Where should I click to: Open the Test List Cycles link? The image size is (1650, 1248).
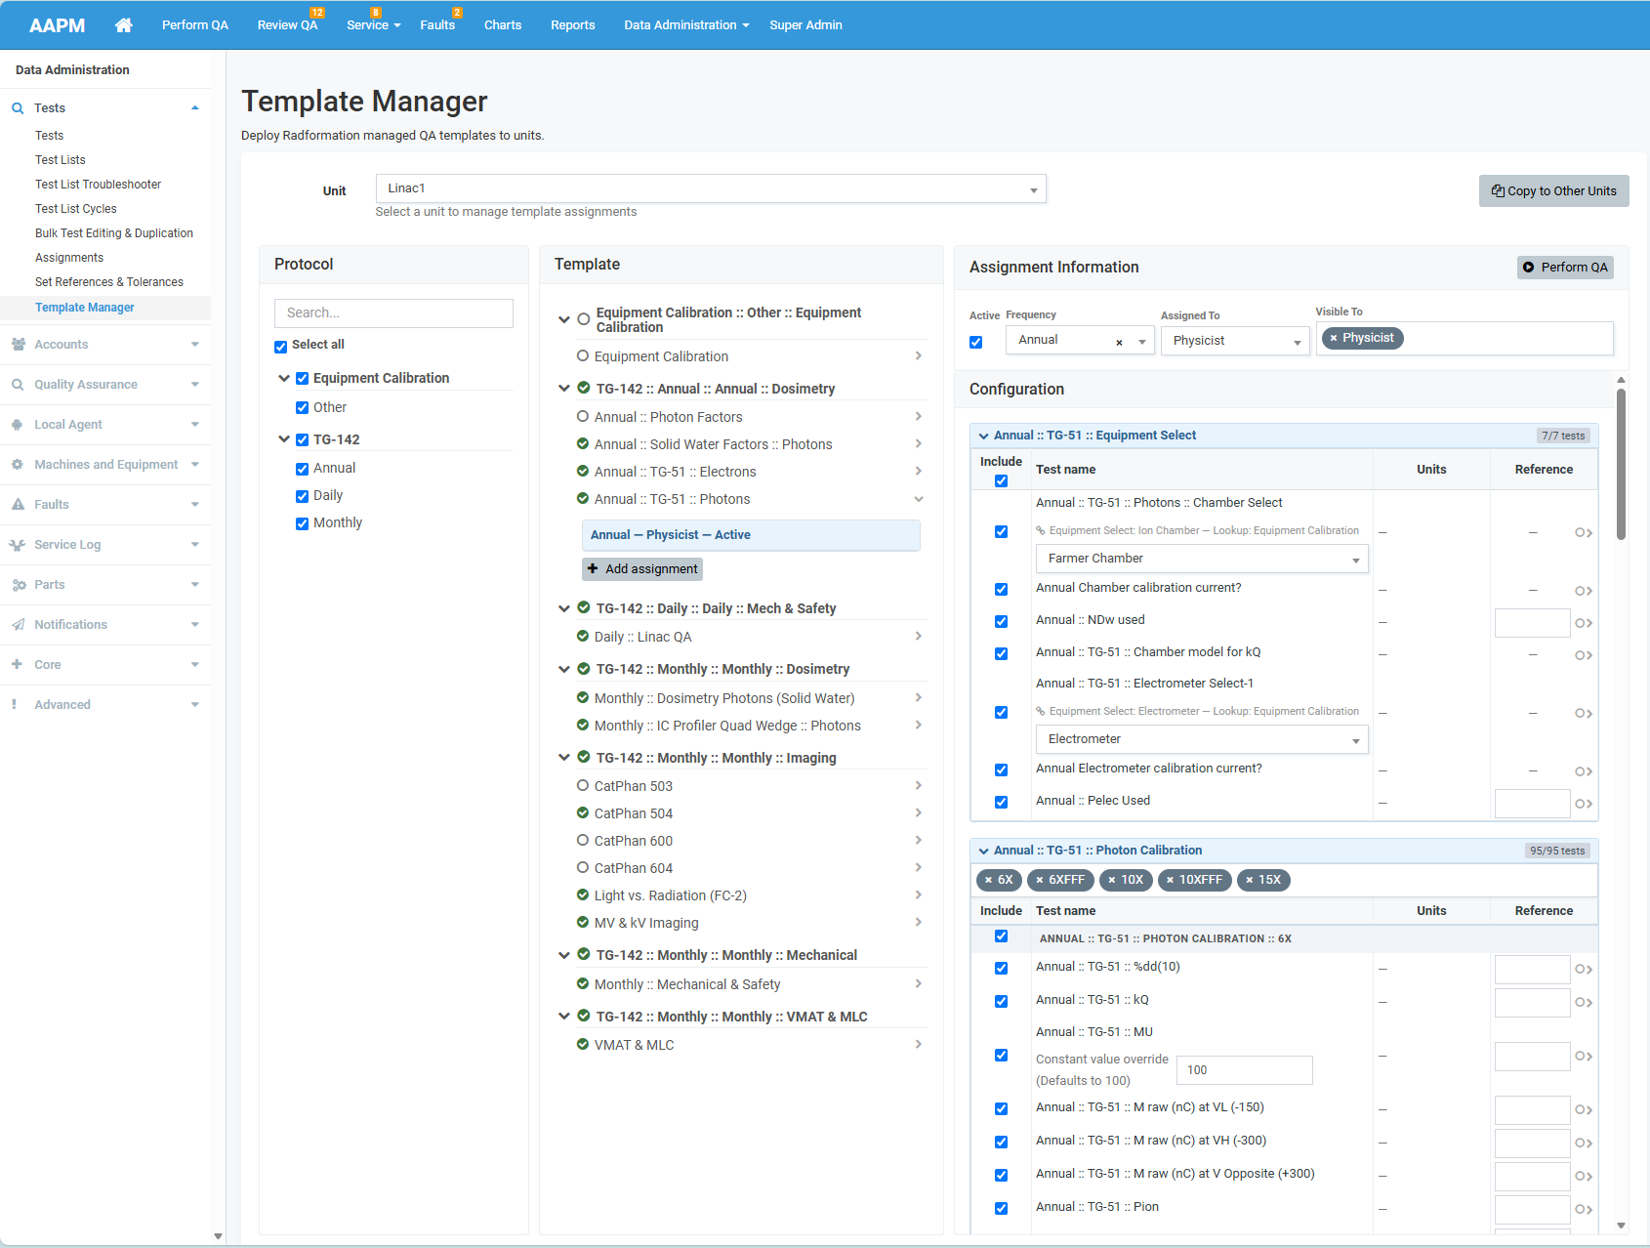(x=76, y=209)
